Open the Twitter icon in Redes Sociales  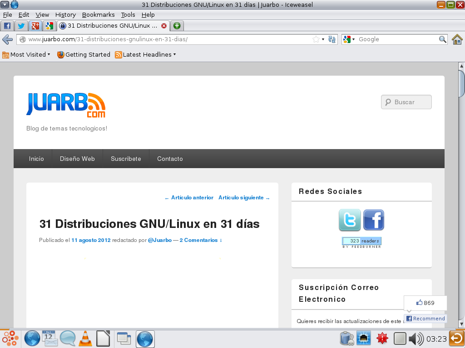[350, 220]
